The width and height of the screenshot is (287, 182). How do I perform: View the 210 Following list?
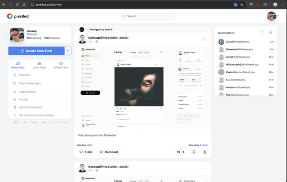(34, 38)
